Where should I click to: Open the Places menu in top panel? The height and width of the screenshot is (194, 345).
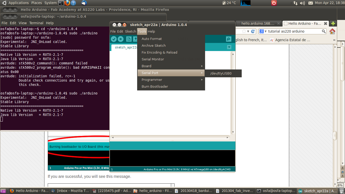[x=37, y=3]
